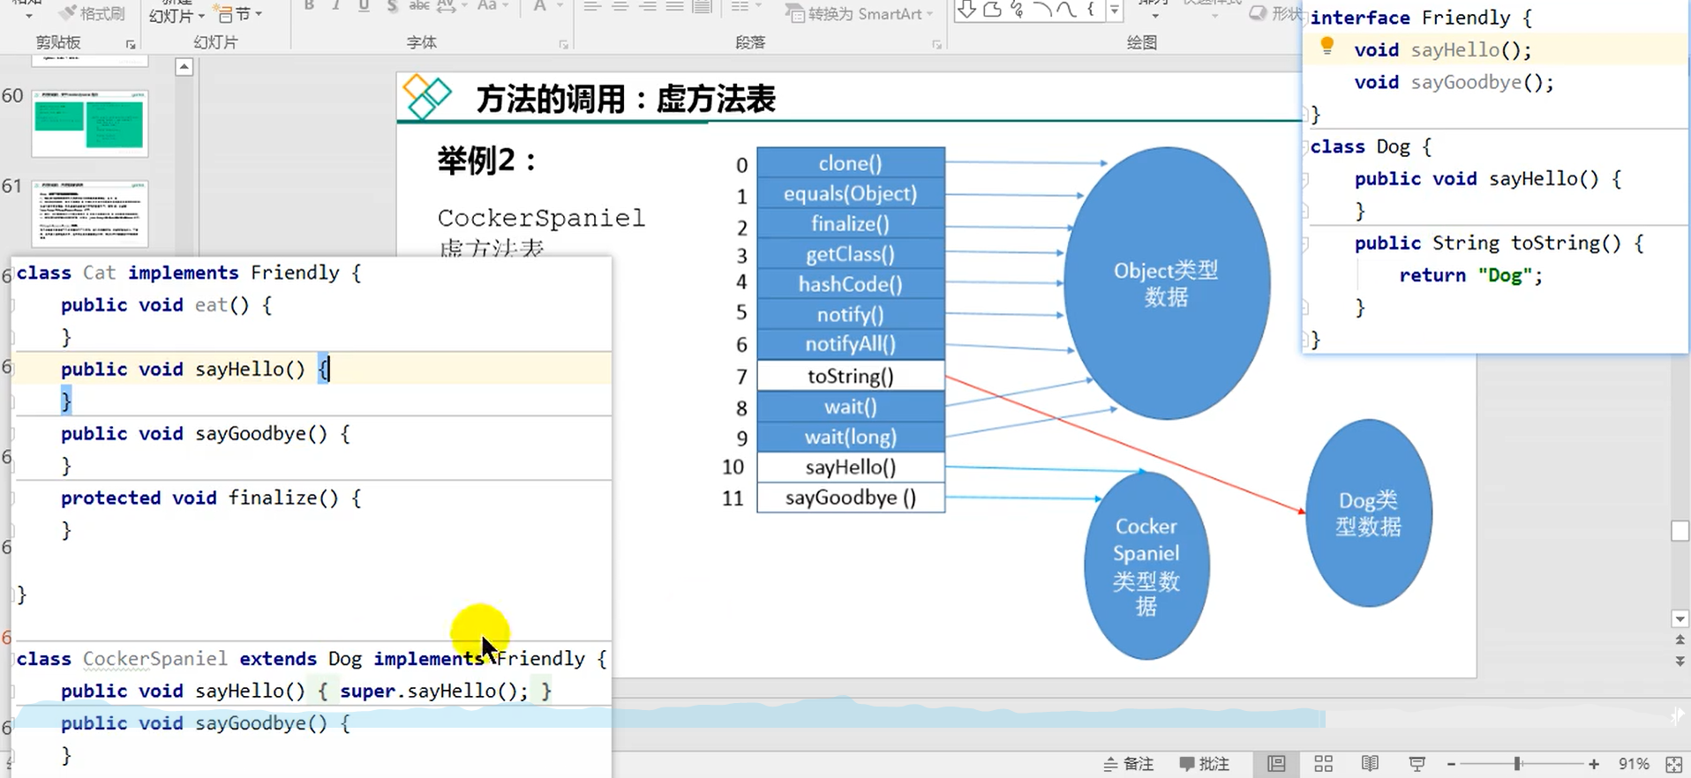1691x778 pixels.
Task: Select the Dog类型数据 ellipse
Action: click(x=1369, y=513)
